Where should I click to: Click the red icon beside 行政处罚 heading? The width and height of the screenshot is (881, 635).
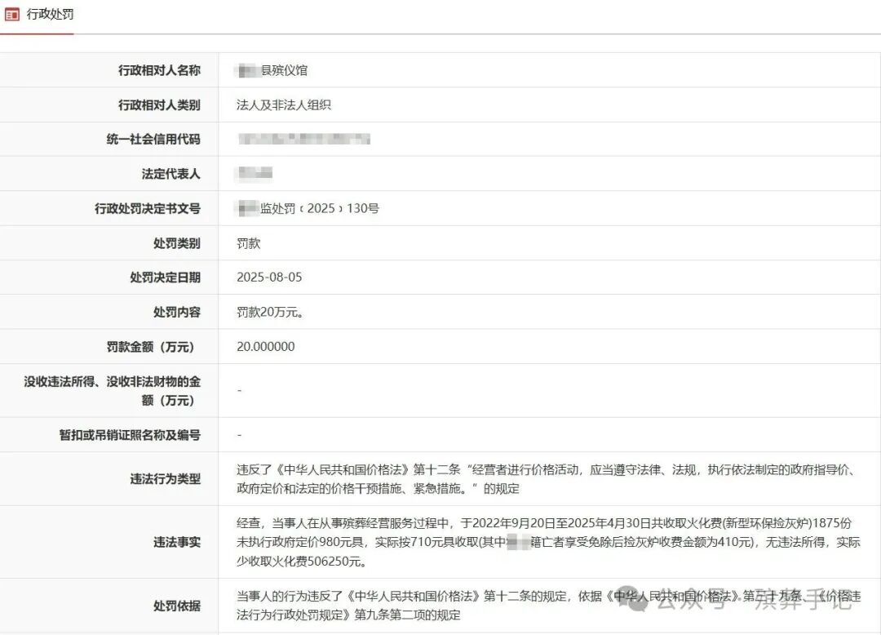pos(12,15)
